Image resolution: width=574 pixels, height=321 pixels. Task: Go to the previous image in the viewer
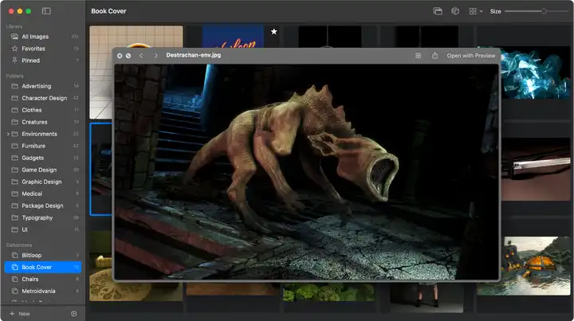coord(141,56)
